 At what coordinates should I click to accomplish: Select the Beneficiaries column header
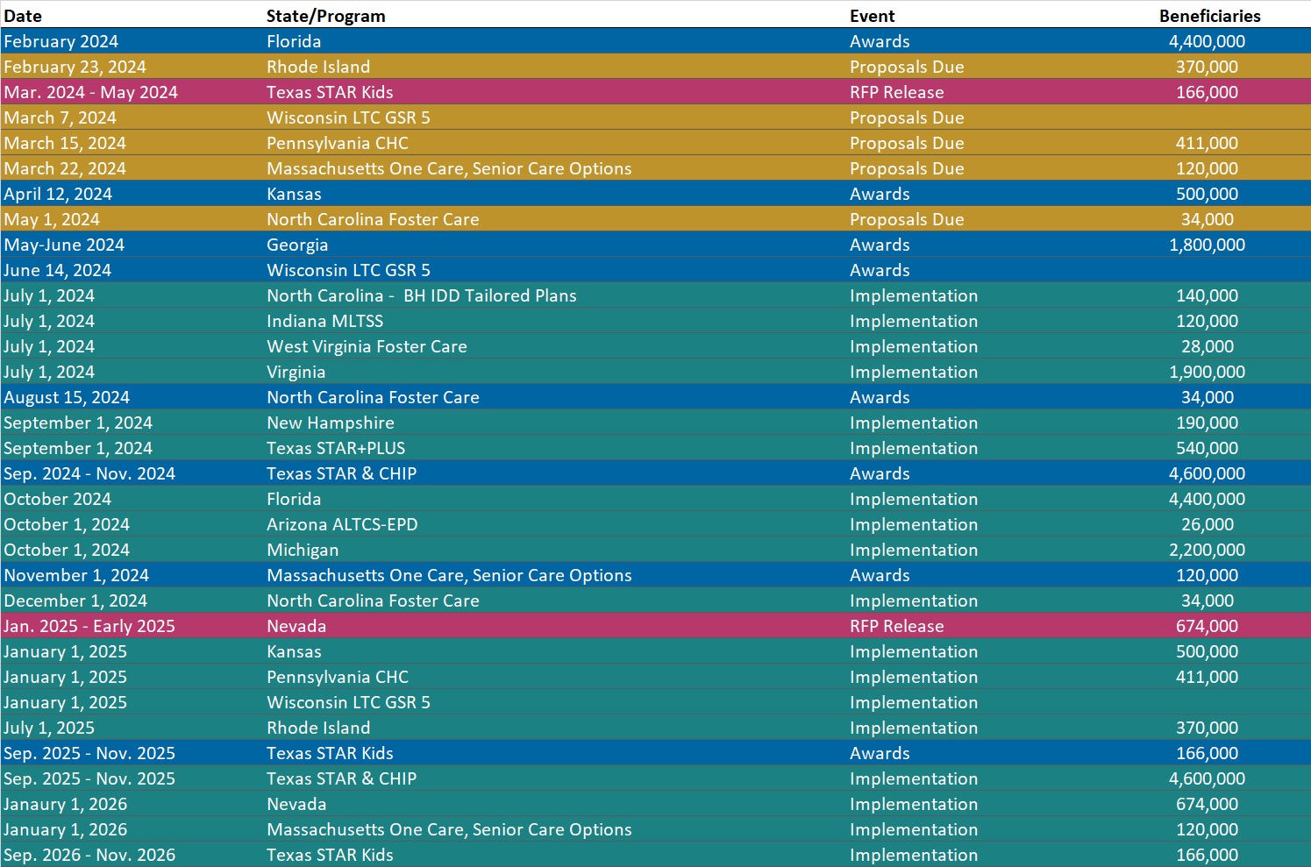coord(1209,16)
